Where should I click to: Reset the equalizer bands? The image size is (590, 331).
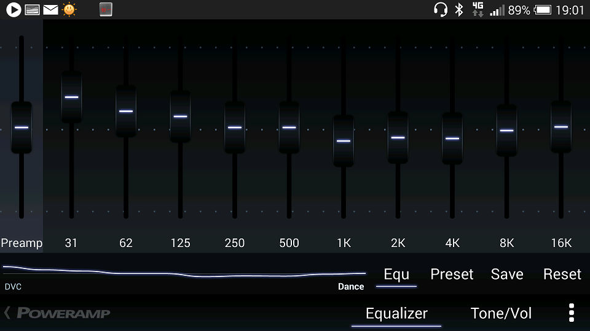562,275
